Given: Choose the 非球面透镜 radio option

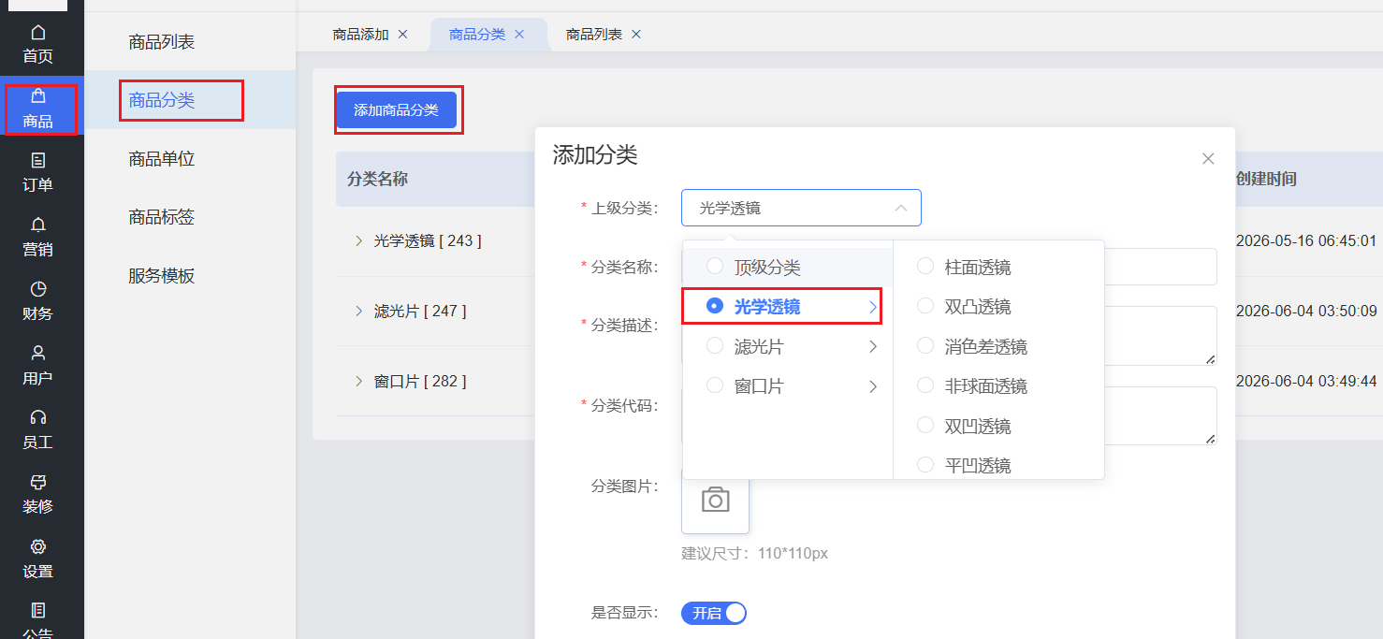Looking at the screenshot, I should (925, 385).
